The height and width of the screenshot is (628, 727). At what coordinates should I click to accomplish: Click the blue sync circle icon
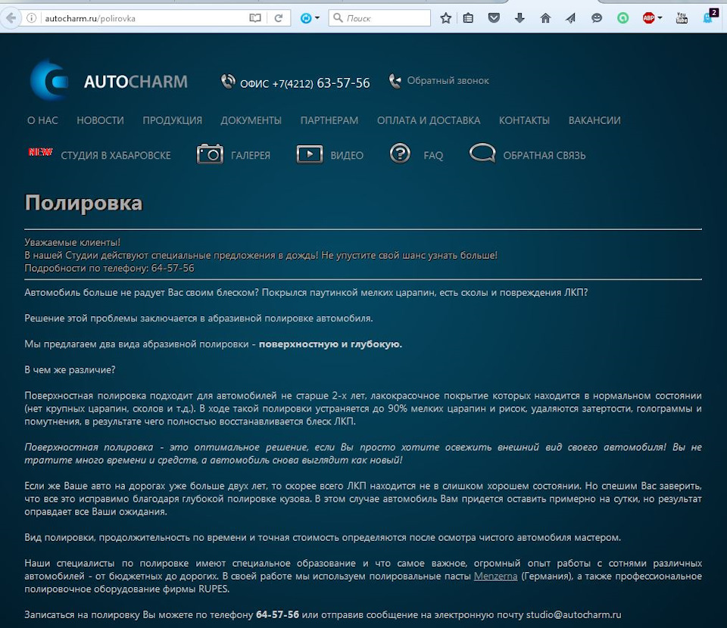[x=306, y=18]
